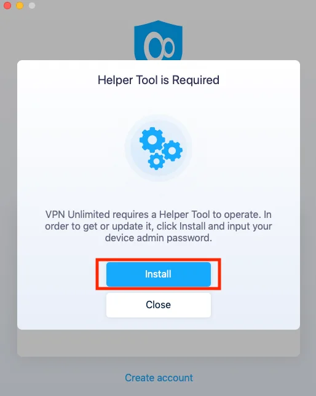Click the description mentioning device admin password

[159, 226]
